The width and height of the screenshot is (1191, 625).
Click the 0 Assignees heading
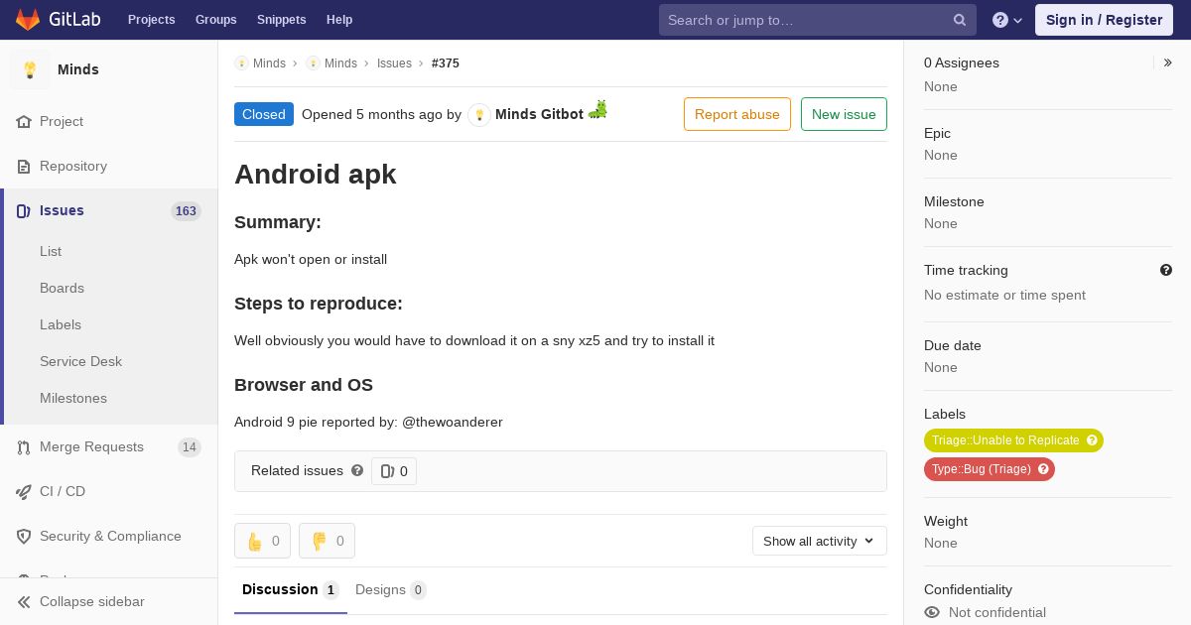click(x=962, y=63)
